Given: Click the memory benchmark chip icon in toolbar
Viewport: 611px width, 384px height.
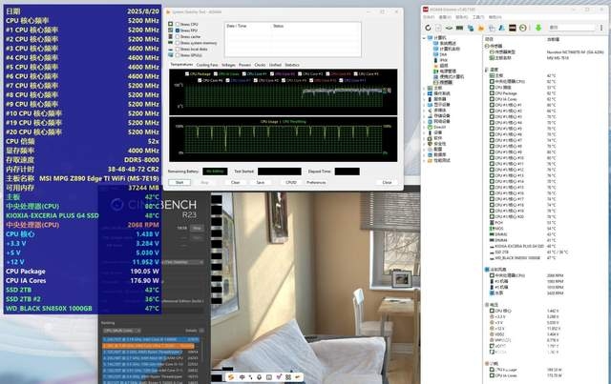Looking at the screenshot, I should coord(459,28).
